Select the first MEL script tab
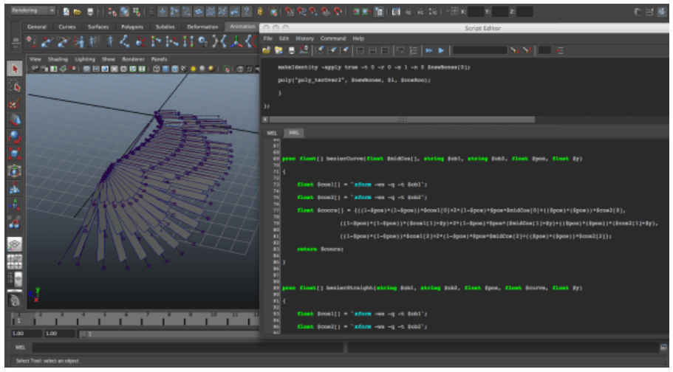Image resolution: width=673 pixels, height=372 pixels. coord(271,133)
